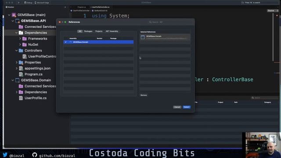
Task: Open the UserProfileController.cs editor tab
Action: [101, 7]
